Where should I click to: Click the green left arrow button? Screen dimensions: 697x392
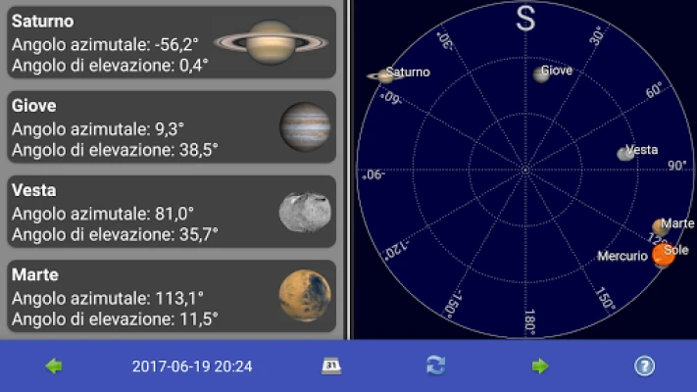pyautogui.click(x=54, y=367)
